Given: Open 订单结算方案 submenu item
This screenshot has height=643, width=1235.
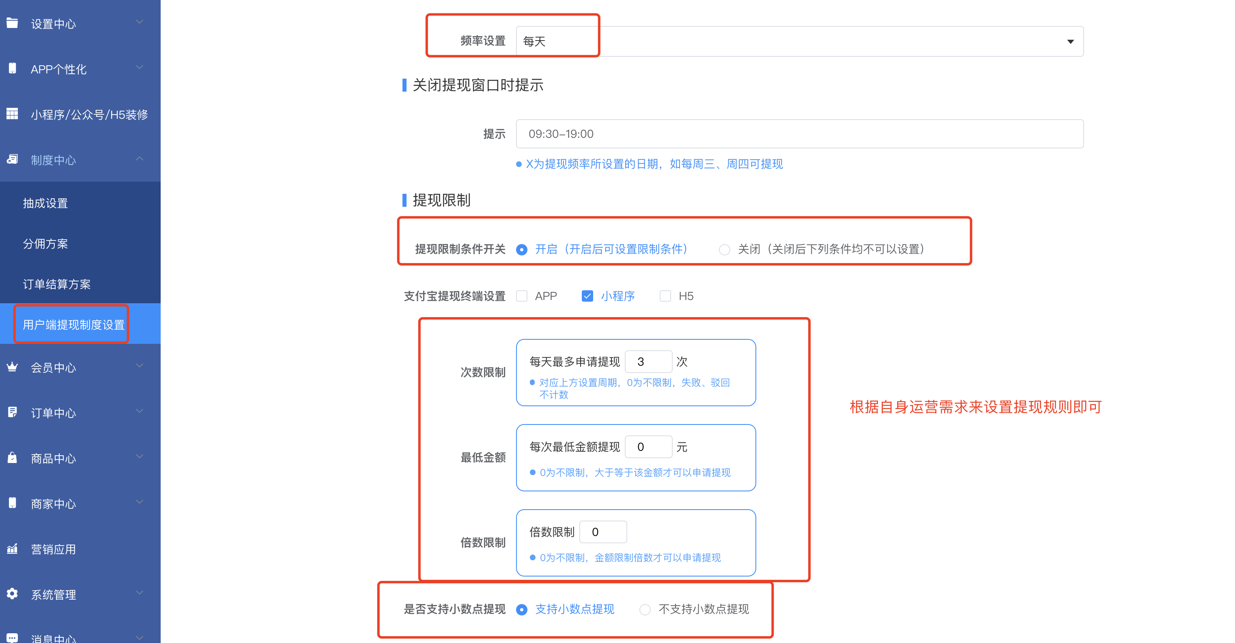Looking at the screenshot, I should tap(80, 284).
